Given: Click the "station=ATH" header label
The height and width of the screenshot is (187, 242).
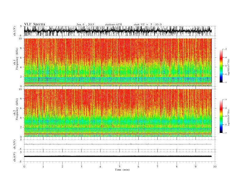Looking at the screenshot, I should coord(113,24).
